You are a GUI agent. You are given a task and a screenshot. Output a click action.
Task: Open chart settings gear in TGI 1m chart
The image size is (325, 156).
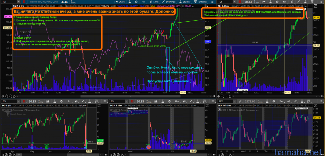point(136,2)
